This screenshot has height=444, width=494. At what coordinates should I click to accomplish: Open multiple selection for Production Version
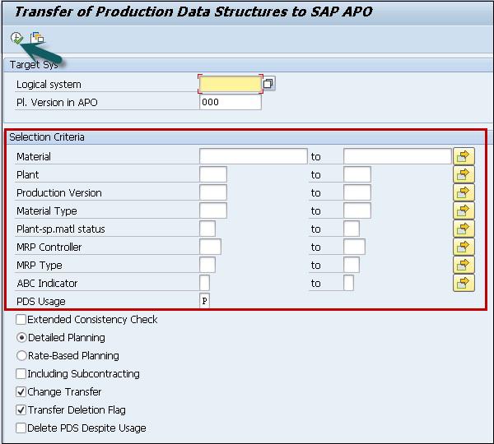[x=464, y=192]
